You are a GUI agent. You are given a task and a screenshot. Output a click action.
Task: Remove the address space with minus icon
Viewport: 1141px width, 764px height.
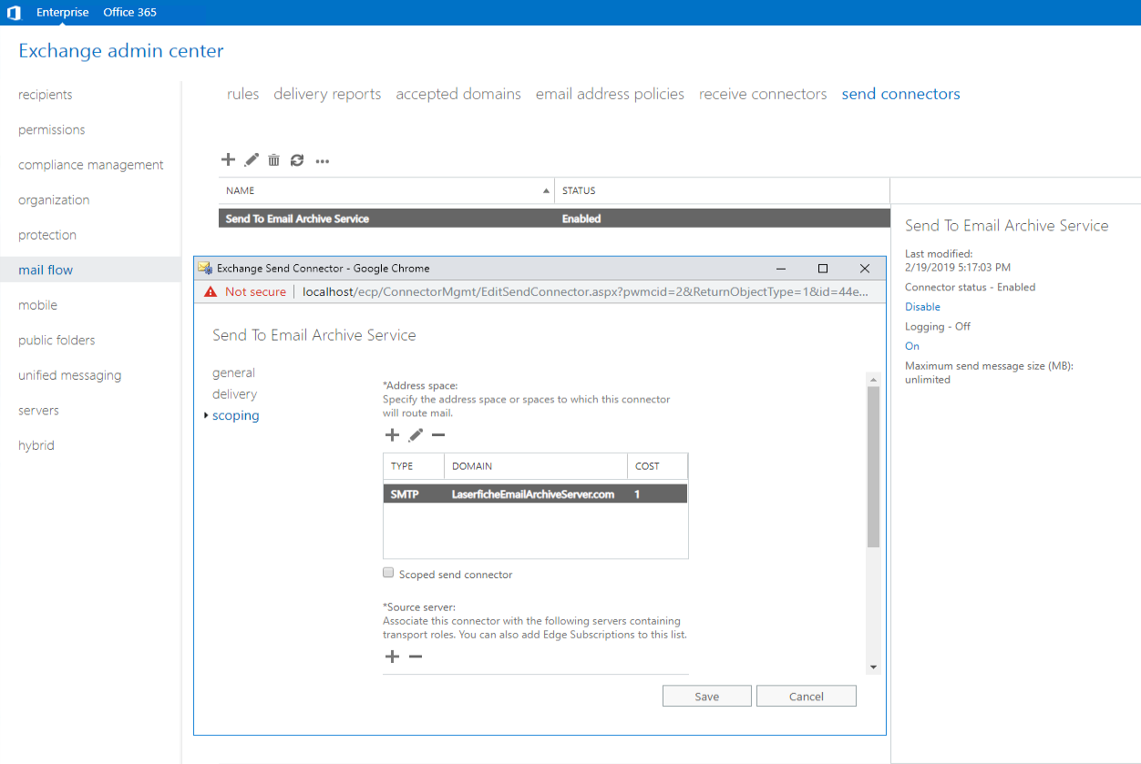tap(438, 435)
